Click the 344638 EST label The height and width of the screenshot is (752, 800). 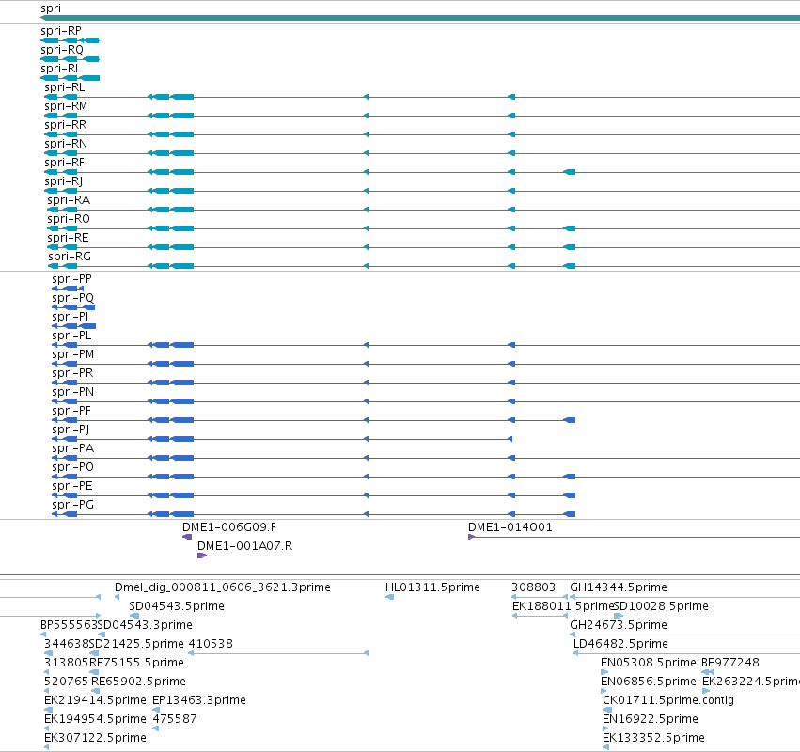click(67, 644)
